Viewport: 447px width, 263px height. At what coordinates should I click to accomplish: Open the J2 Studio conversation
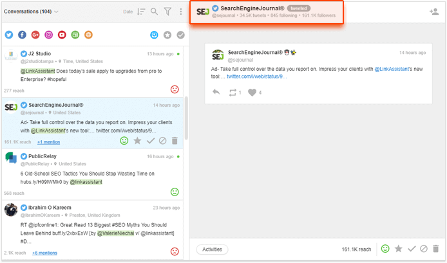pyautogui.click(x=92, y=72)
